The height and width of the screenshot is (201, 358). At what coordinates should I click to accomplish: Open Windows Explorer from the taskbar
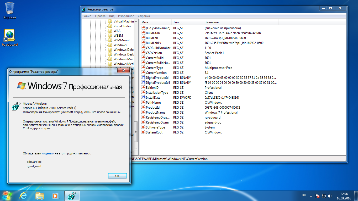[39, 196]
